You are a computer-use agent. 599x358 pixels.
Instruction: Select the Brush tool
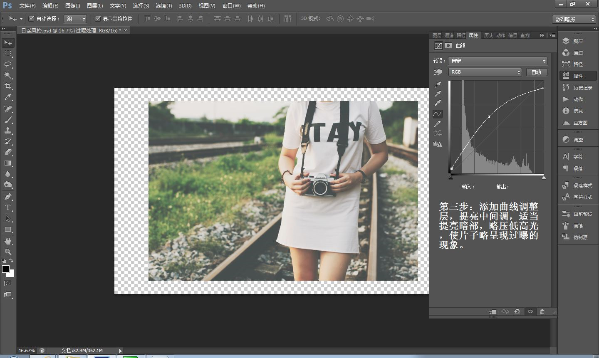tap(8, 120)
